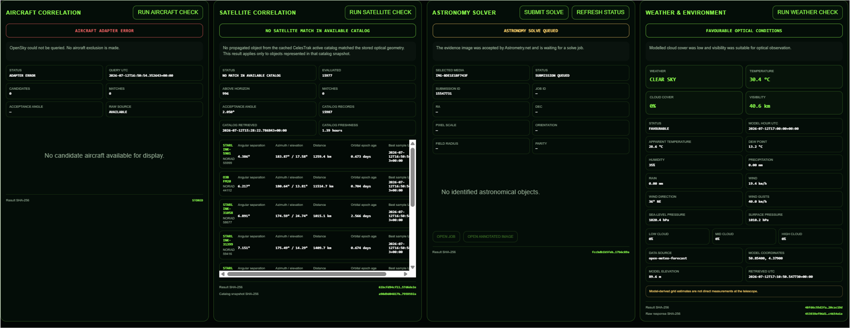
Task: Click the MODEL HOUR UTC timestamp
Action: [773, 129]
